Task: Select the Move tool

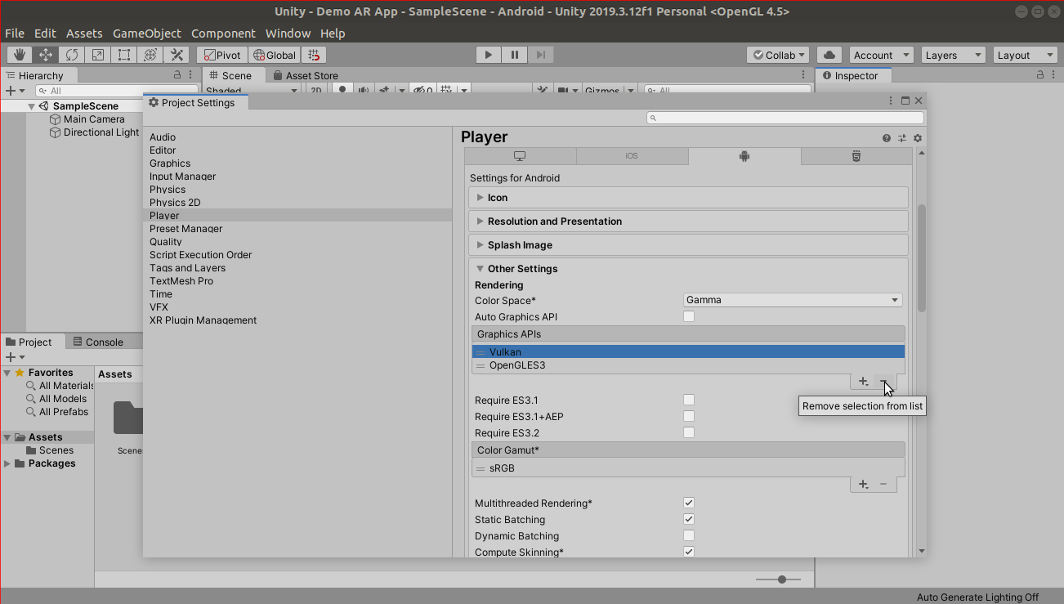Action: point(46,55)
